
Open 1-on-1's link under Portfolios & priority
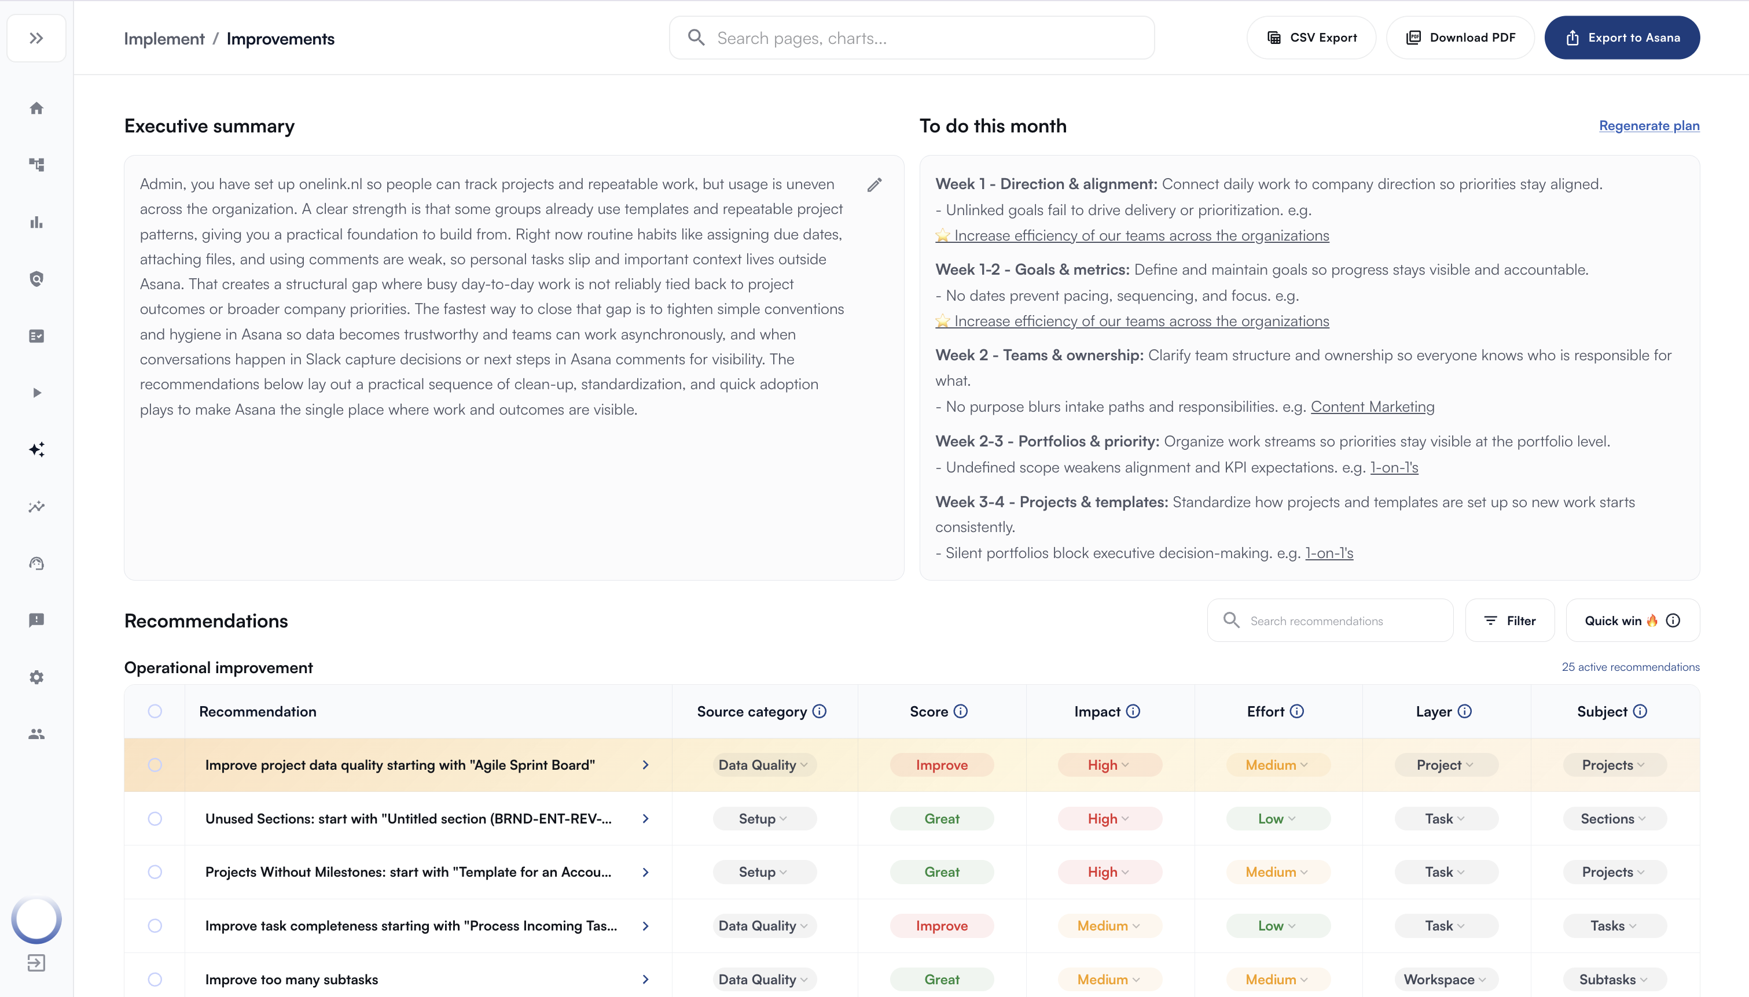point(1394,468)
